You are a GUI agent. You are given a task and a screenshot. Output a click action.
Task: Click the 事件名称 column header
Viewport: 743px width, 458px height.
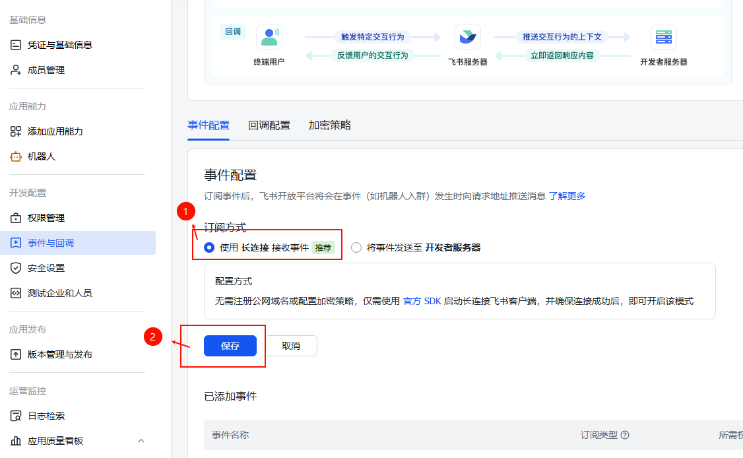click(x=230, y=435)
